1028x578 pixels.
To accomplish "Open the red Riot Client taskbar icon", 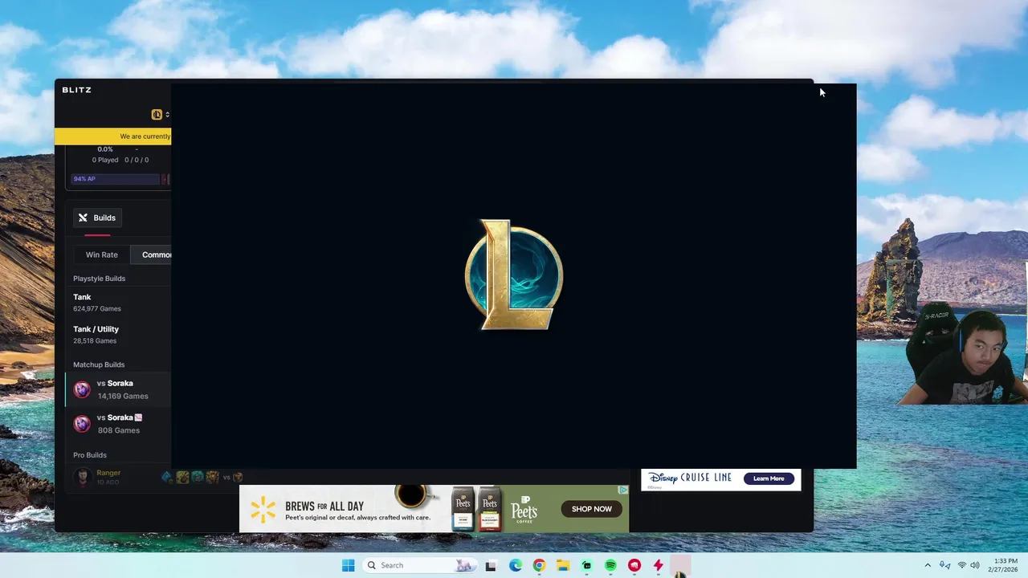I will click(634, 565).
